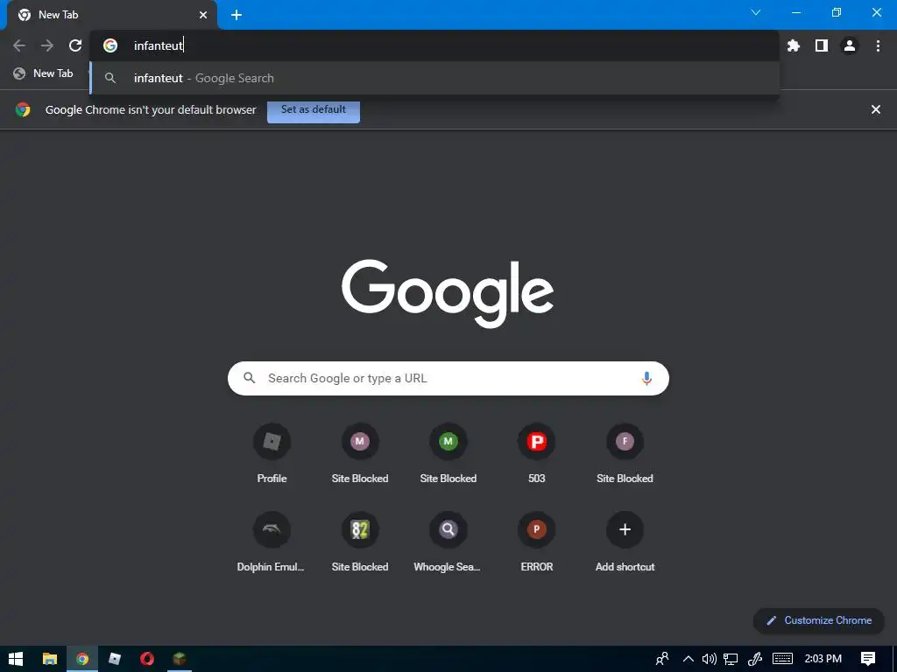Open a new tab with the plus button

pos(237,15)
